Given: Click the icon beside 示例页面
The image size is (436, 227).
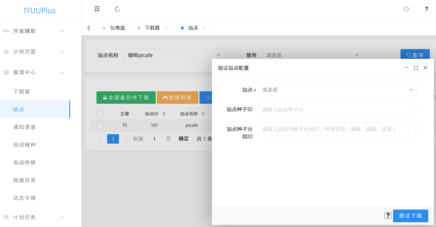Looking at the screenshot, I should 6,52.
